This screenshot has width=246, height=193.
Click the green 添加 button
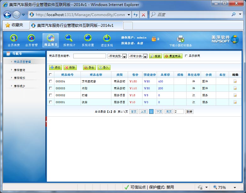55,67
